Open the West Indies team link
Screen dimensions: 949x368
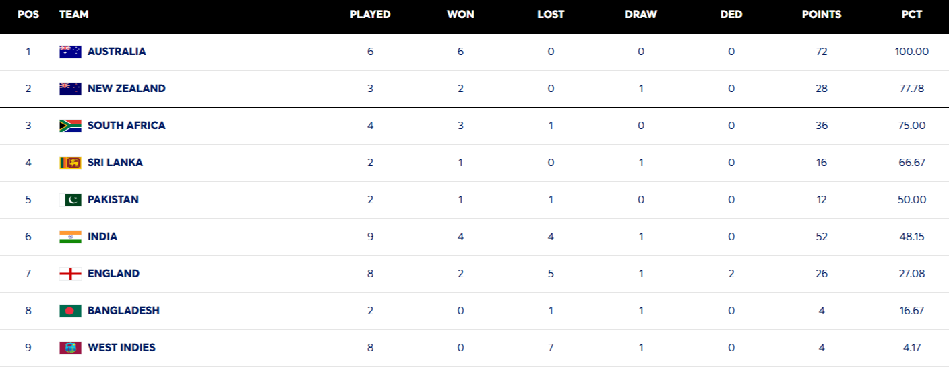pyautogui.click(x=121, y=348)
